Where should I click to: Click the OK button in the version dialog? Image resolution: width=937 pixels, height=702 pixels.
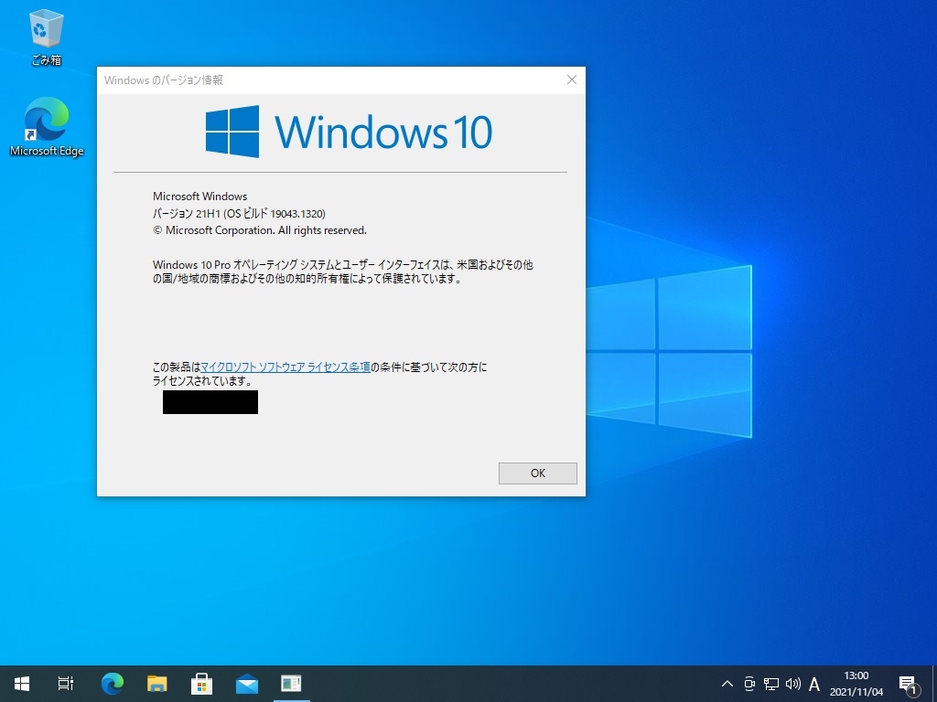(x=538, y=473)
